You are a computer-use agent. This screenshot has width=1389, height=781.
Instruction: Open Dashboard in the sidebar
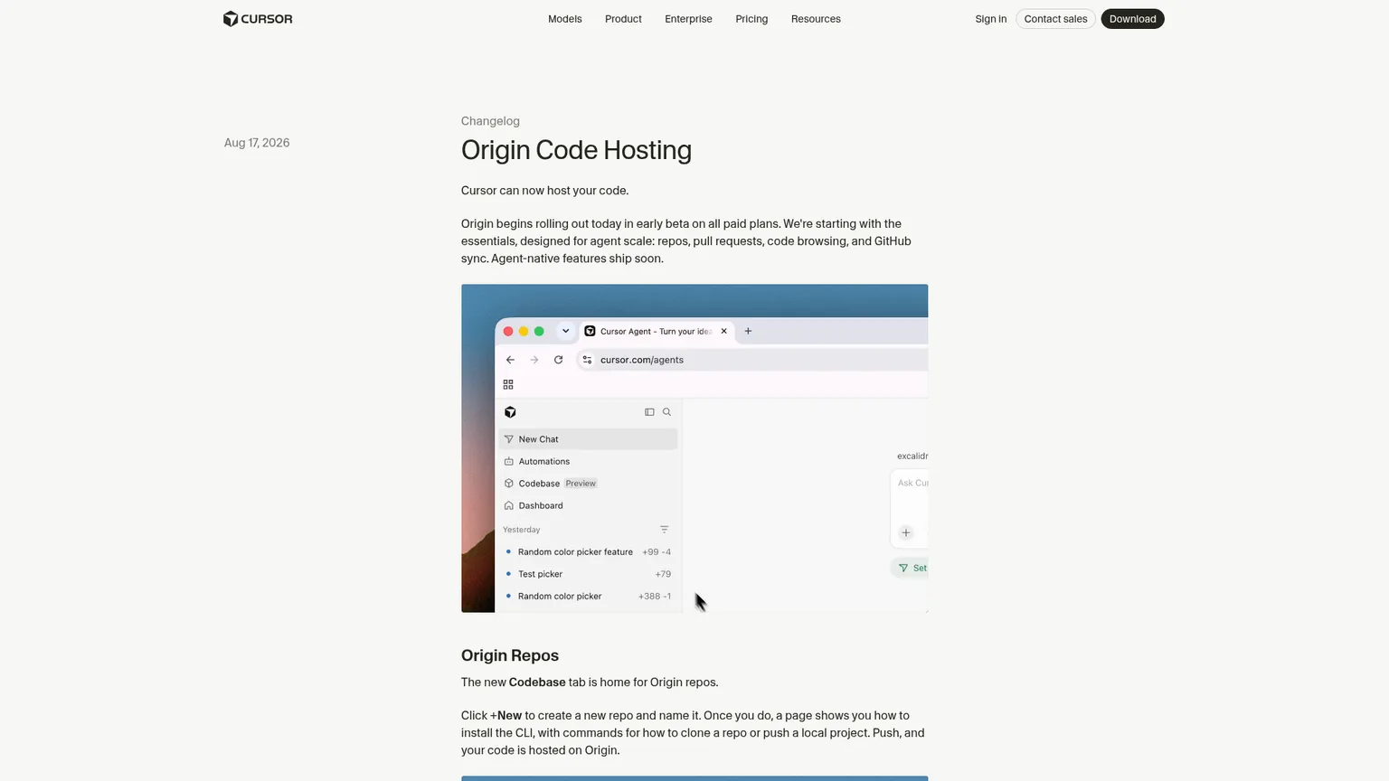(x=588, y=505)
